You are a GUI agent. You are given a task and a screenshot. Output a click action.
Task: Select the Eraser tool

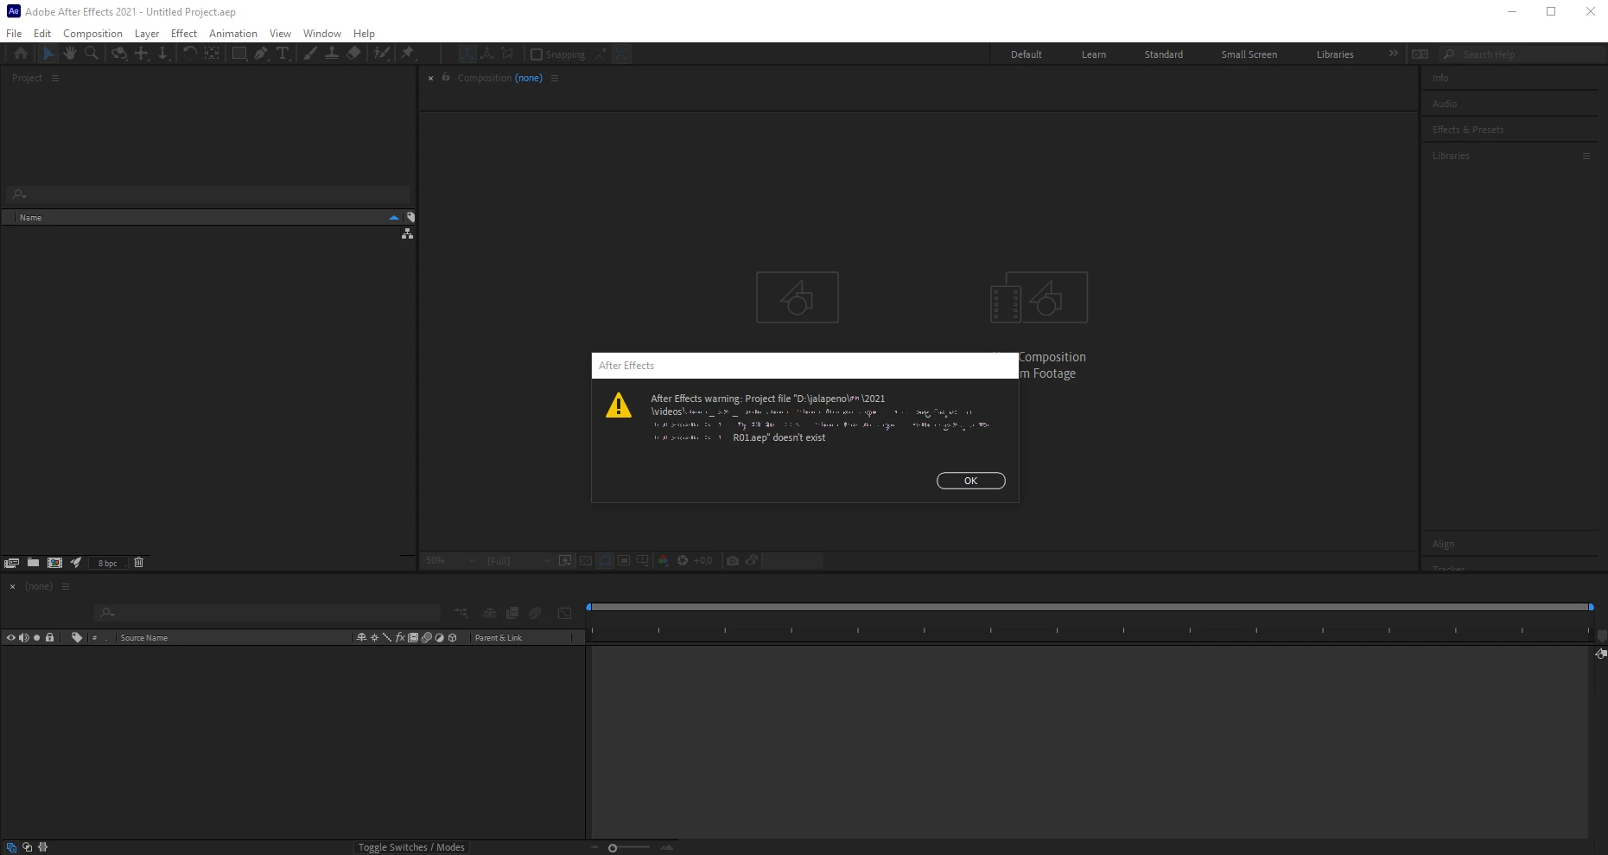[353, 54]
